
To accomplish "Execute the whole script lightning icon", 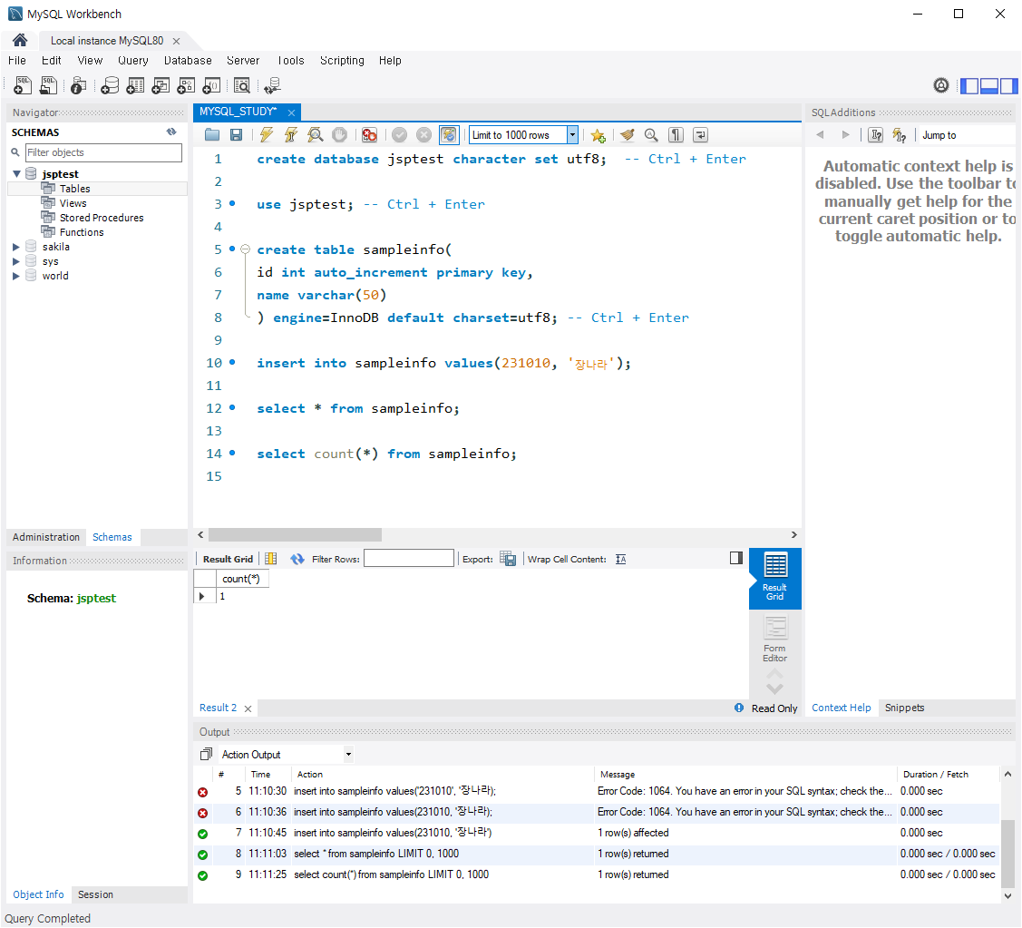I will (266, 135).
